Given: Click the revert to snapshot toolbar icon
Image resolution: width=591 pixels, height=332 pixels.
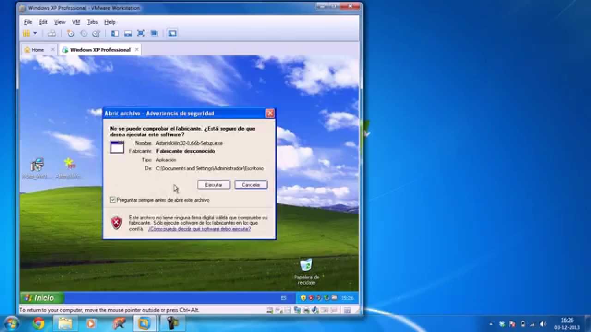Looking at the screenshot, I should coord(84,33).
